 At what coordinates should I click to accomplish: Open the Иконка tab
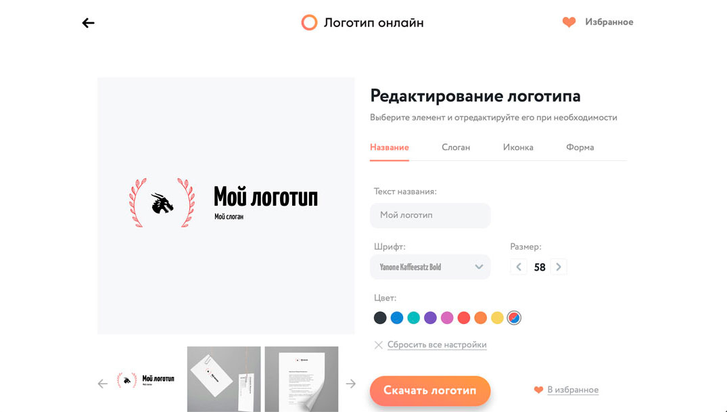click(x=518, y=147)
